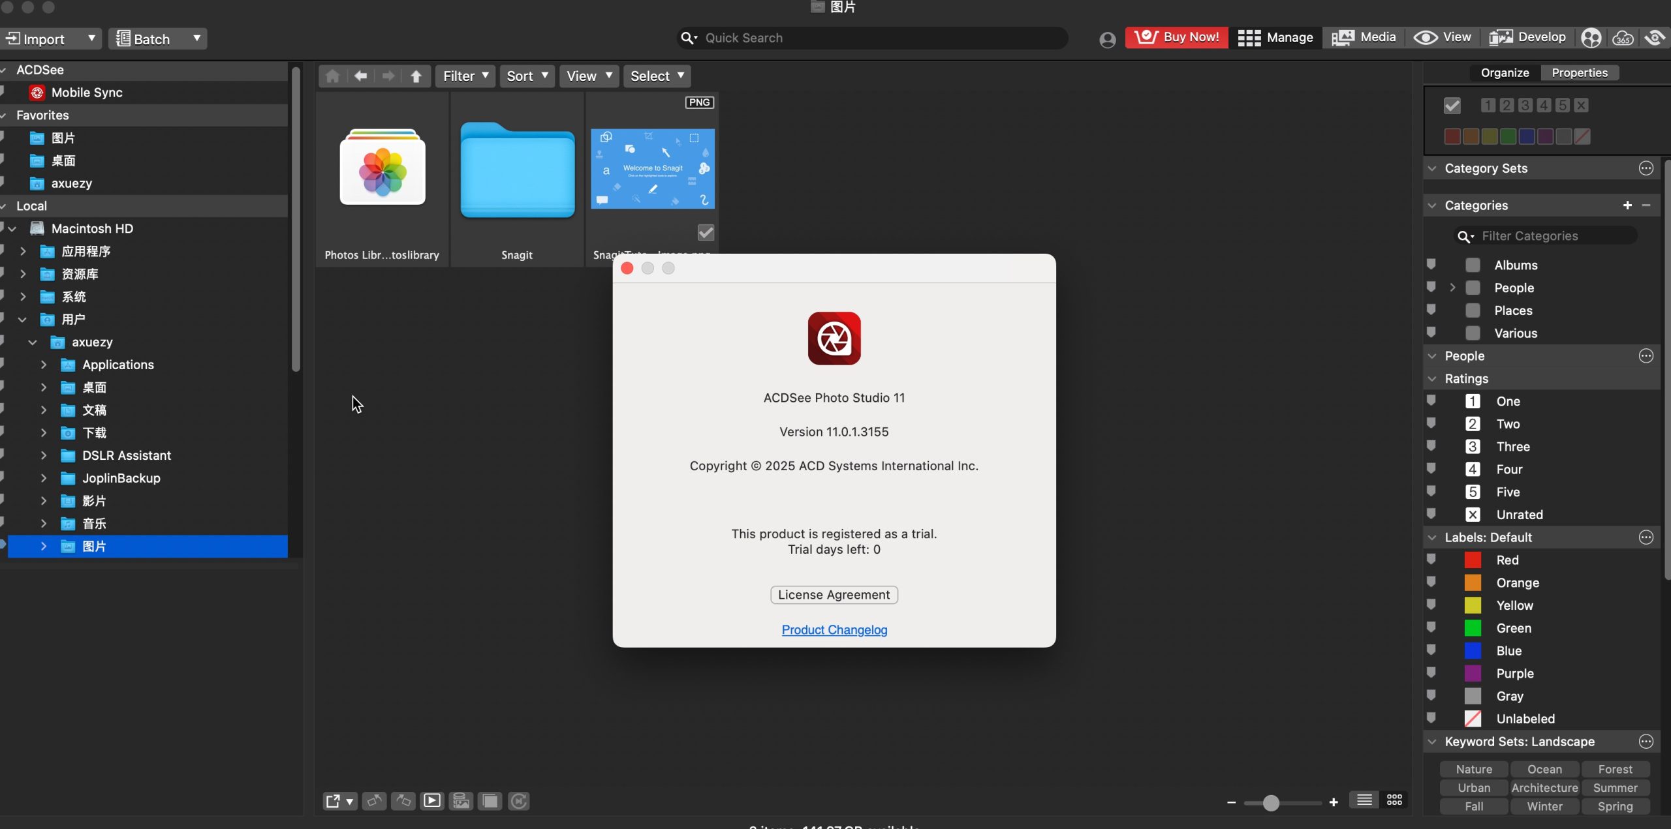Click the minus zoom-out thumbnail icon
The image size is (1671, 829).
[x=1231, y=802]
